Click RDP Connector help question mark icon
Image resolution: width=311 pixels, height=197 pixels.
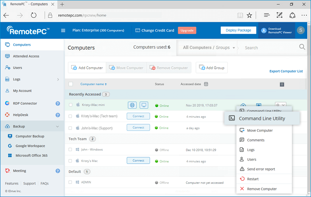(58, 103)
